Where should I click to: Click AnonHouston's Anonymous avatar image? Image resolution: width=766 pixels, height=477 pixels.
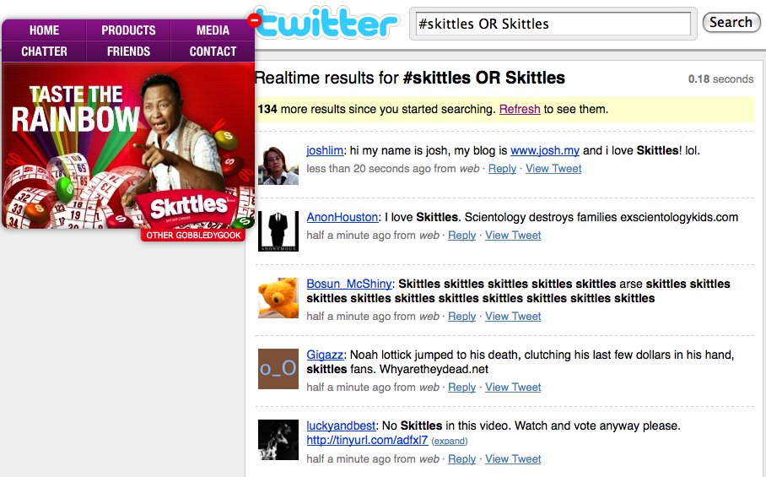tap(278, 231)
